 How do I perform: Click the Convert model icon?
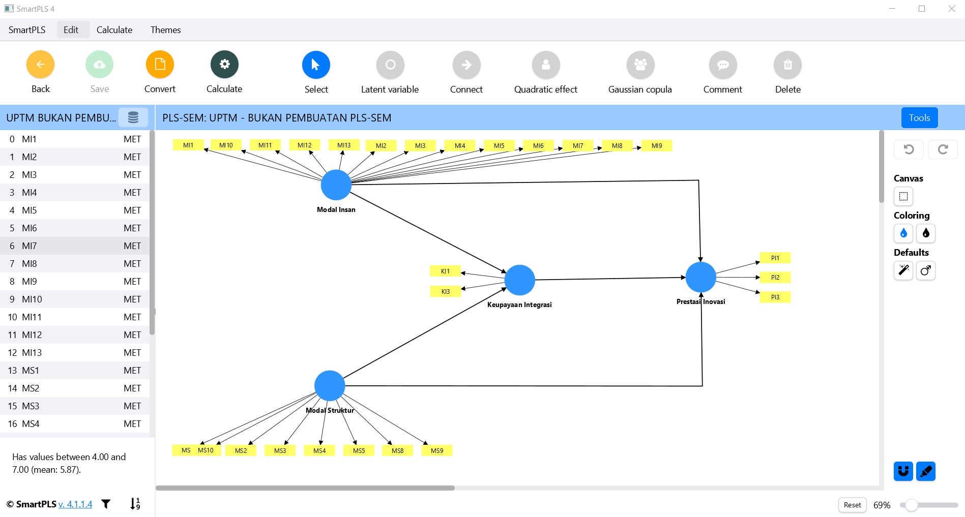160,65
